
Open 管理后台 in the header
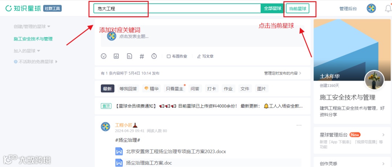[348, 9]
